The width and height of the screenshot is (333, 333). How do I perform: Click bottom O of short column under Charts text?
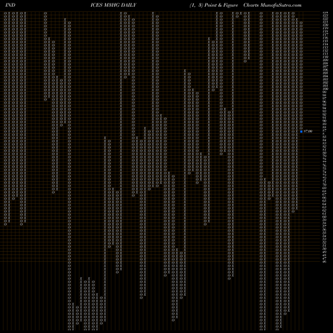click(x=245, y=61)
